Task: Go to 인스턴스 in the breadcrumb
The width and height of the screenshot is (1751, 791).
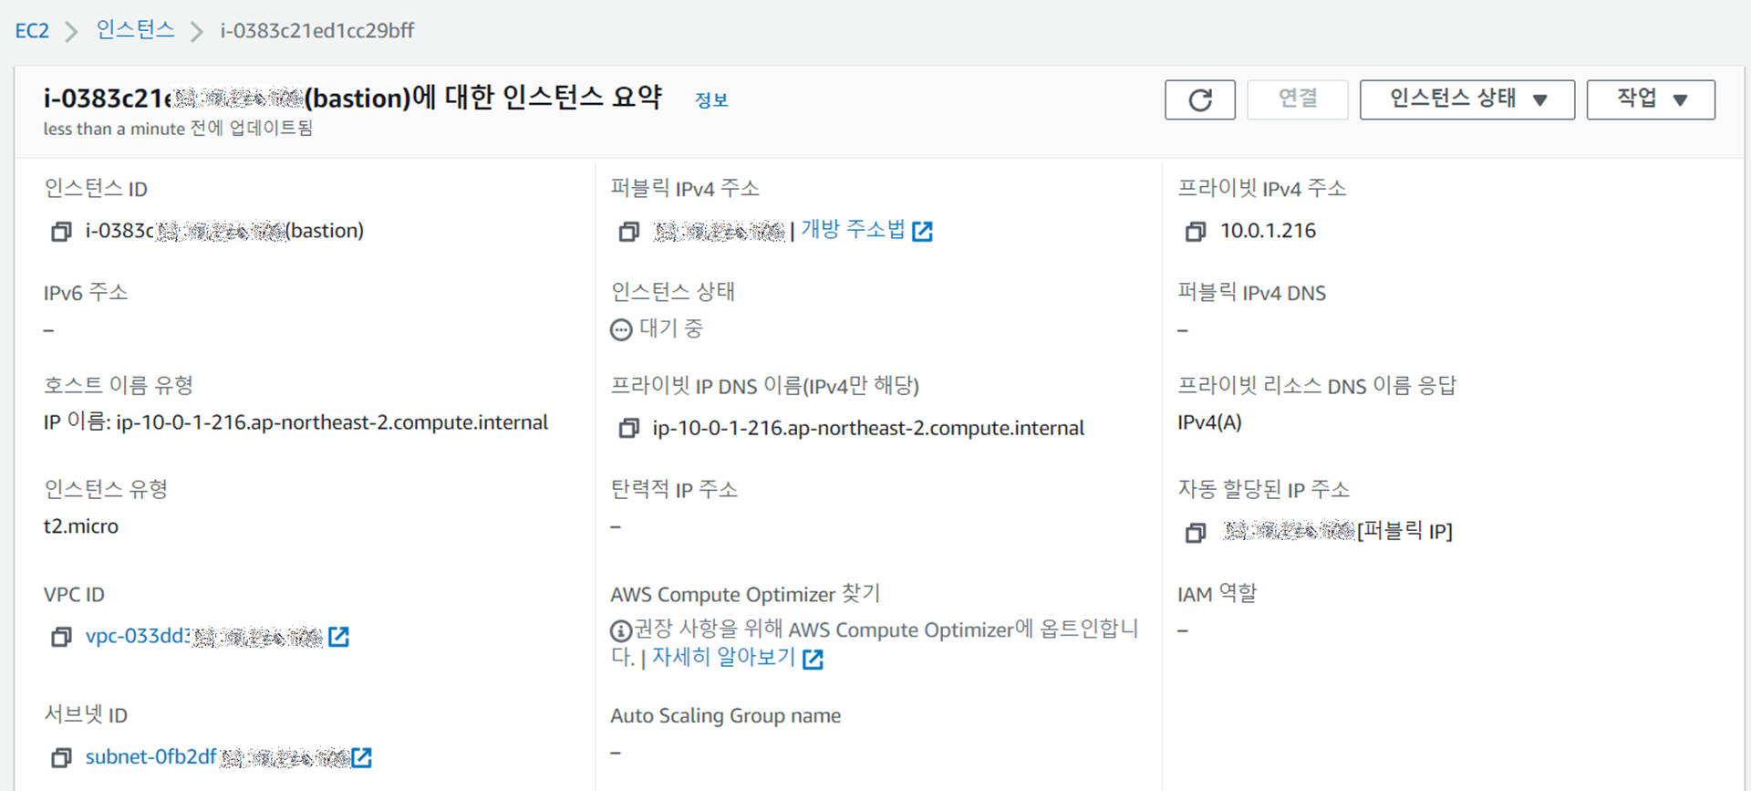Action: [135, 30]
